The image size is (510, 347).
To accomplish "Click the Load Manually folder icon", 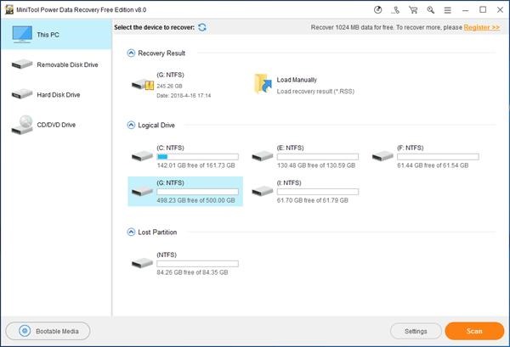I will point(263,84).
